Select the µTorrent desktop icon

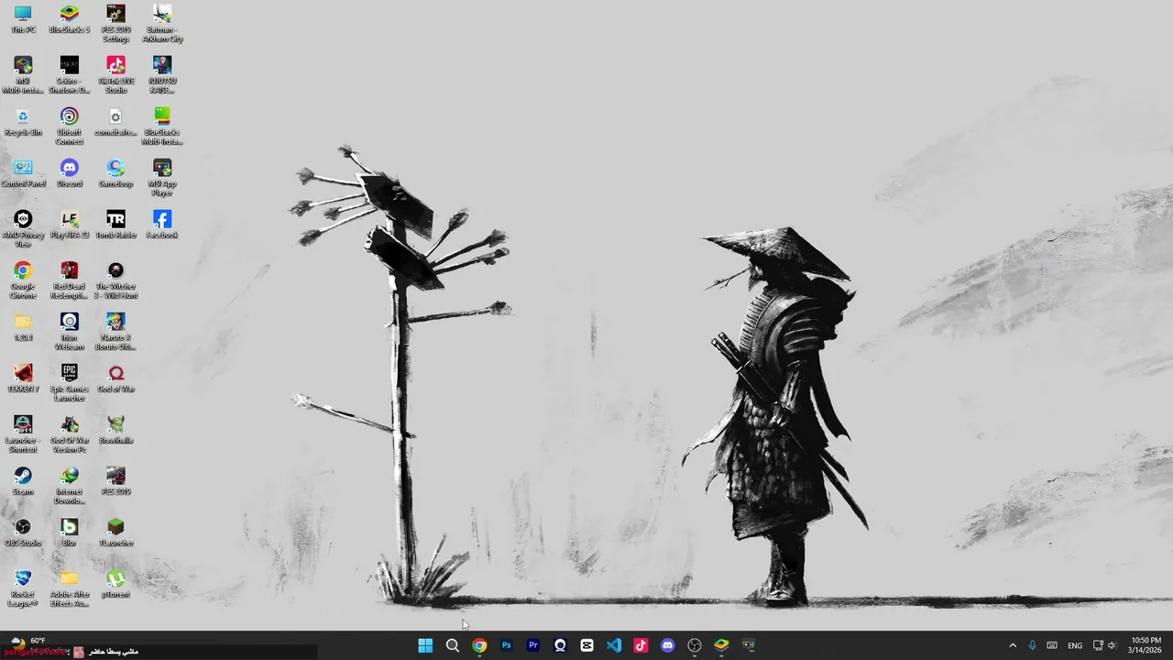pos(115,584)
